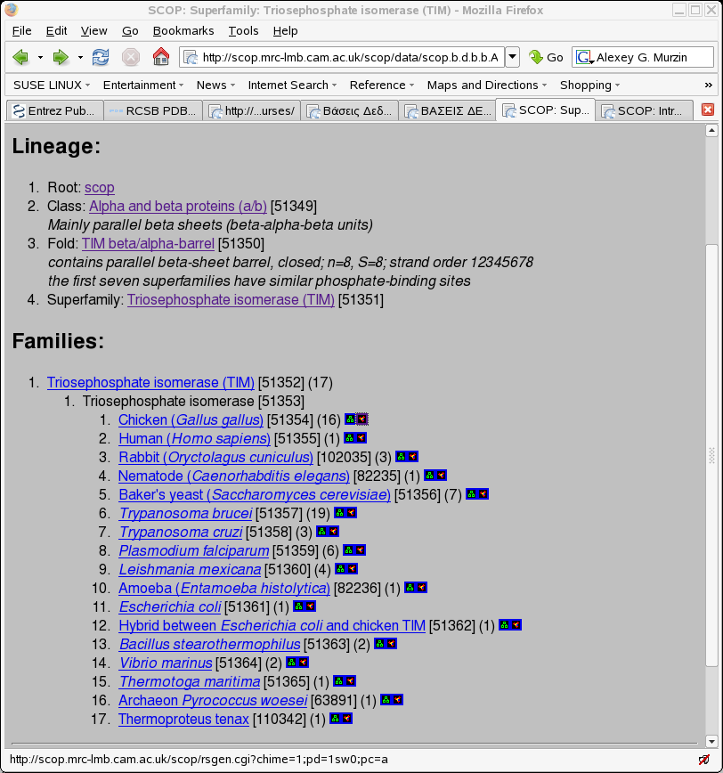Open the search engine selector in the search box
Viewport: 723px width, 773px height.
click(x=585, y=58)
